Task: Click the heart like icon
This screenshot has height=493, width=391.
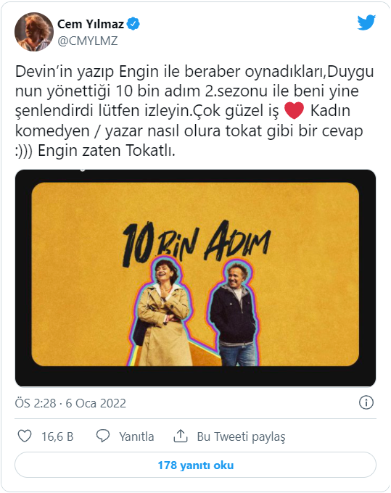Action: point(25,436)
